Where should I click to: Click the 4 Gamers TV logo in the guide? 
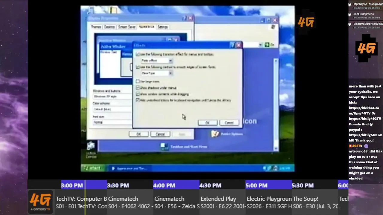coord(41,202)
